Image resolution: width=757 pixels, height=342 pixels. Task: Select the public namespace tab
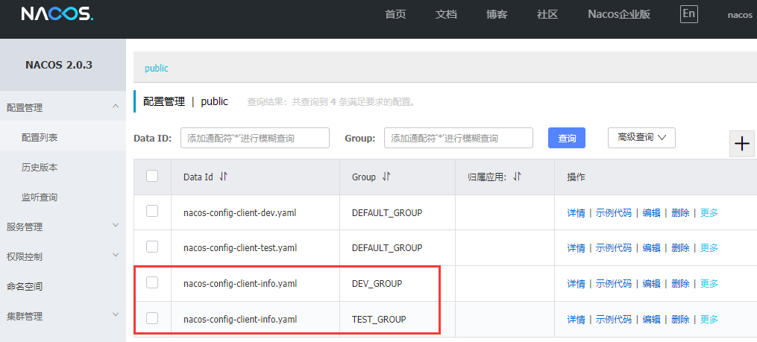157,68
